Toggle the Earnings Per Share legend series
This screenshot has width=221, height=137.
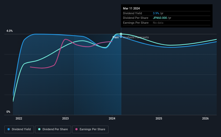tap(90, 129)
